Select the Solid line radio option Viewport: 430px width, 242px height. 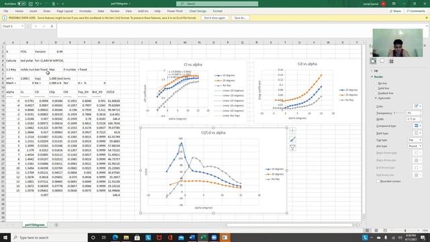(376, 88)
